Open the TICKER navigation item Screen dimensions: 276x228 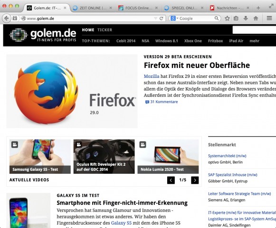tap(105, 30)
